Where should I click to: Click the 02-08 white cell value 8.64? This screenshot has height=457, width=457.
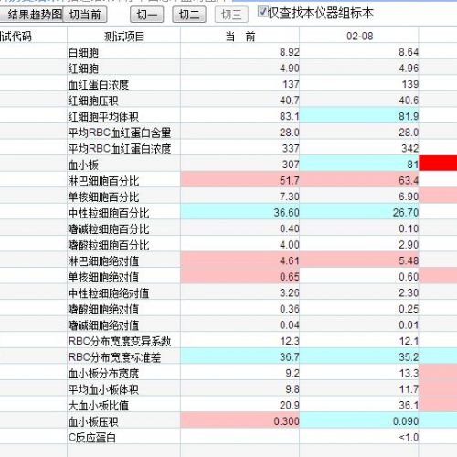pyautogui.click(x=409, y=52)
